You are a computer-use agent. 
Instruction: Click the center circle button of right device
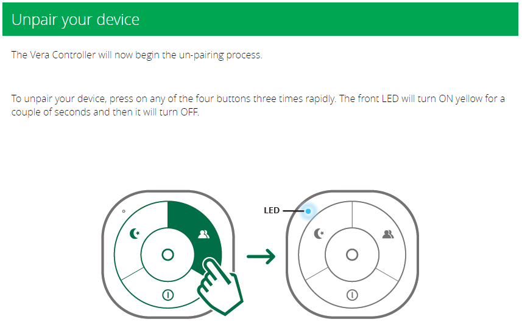click(x=352, y=255)
